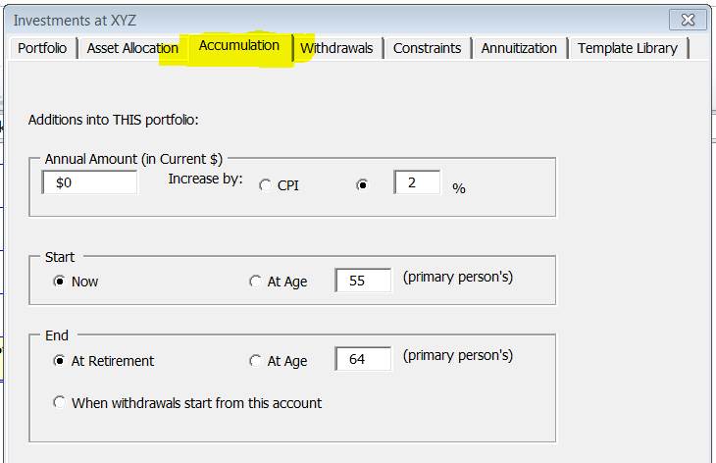716x463 pixels.
Task: Go to the Withdrawals tab
Action: (x=336, y=48)
